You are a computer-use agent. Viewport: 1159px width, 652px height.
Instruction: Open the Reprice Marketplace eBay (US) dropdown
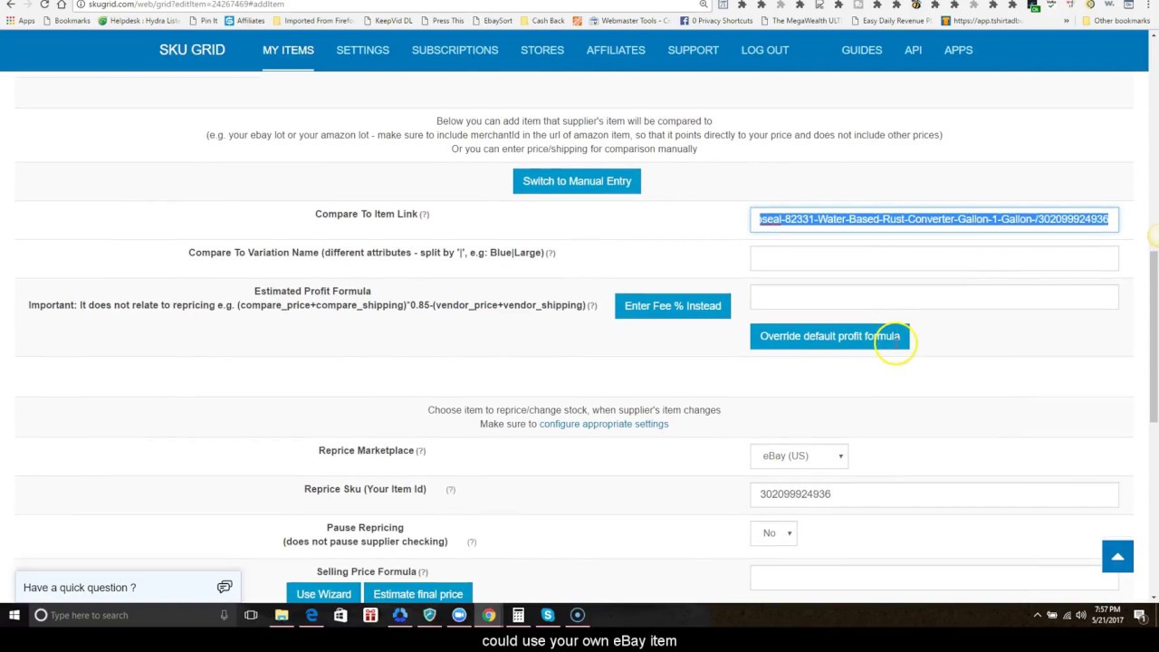coord(800,455)
